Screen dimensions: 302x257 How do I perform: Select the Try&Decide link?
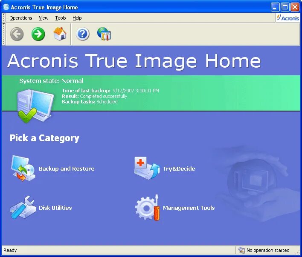[x=179, y=168]
